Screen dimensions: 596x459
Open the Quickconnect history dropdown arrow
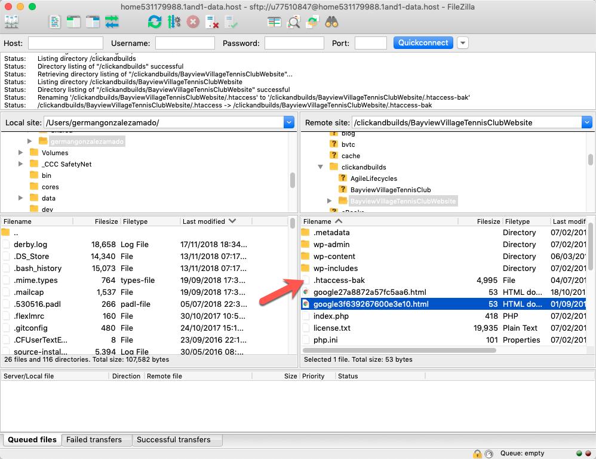coord(463,43)
